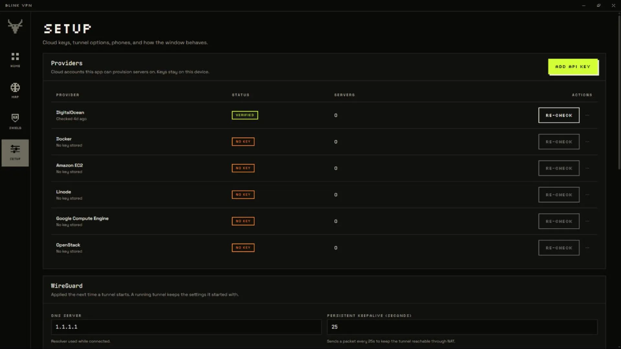Re-check the OpenStack provider
This screenshot has width=621, height=349.
pos(559,248)
